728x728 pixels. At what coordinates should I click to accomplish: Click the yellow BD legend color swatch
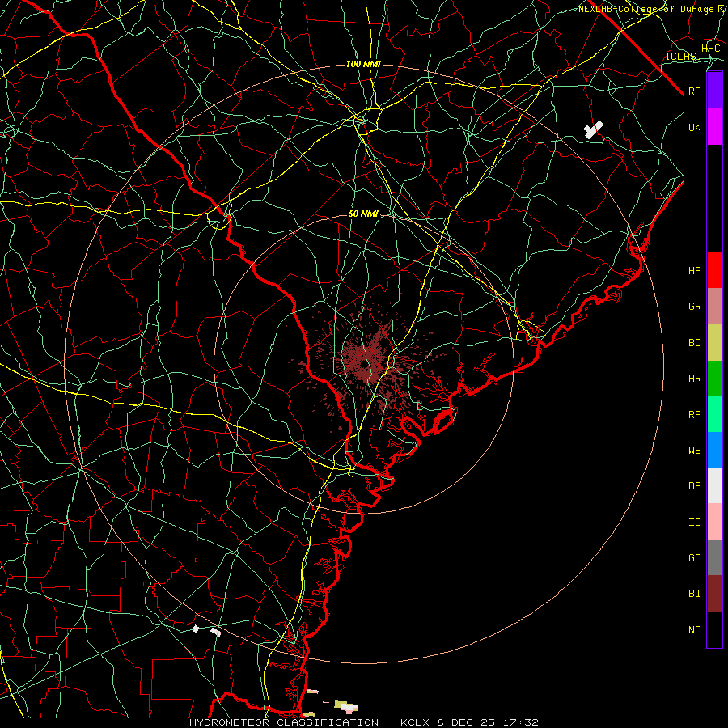click(x=714, y=343)
